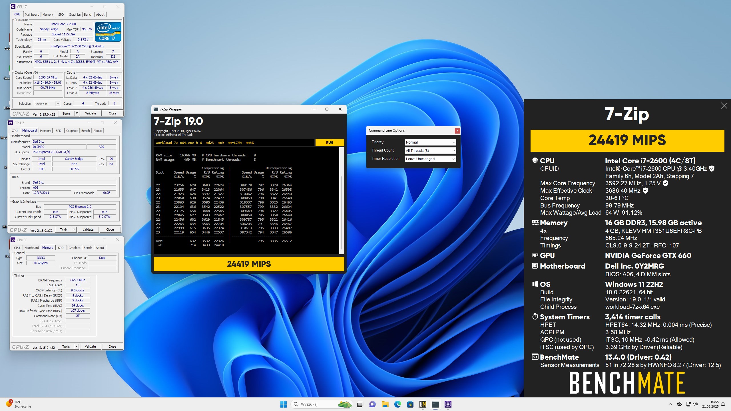Open the Priority dropdown set to Normal
This screenshot has height=411, width=731.
(x=430, y=142)
